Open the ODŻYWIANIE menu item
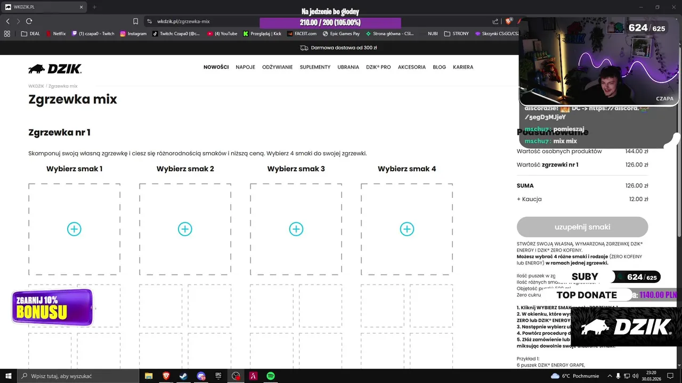 coord(278,67)
